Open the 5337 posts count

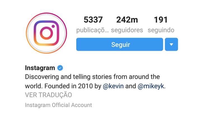coord(93,20)
